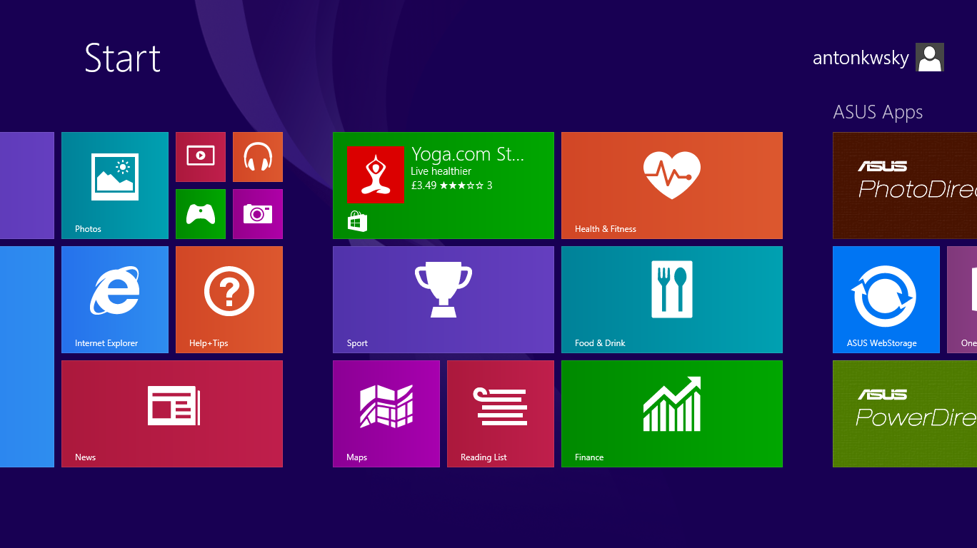Image resolution: width=977 pixels, height=548 pixels.
Task: Click the Yoga.com St... app title
Action: click(x=468, y=154)
